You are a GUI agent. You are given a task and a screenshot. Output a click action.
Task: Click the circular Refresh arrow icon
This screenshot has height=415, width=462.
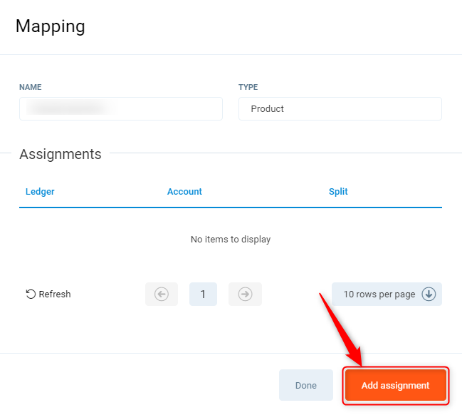click(x=31, y=294)
